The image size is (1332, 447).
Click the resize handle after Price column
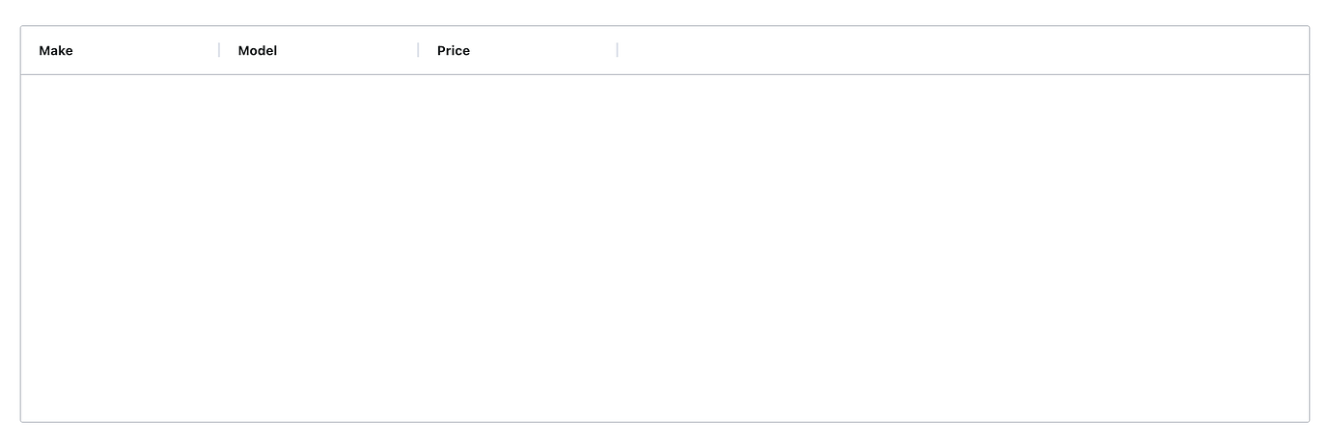(x=617, y=50)
